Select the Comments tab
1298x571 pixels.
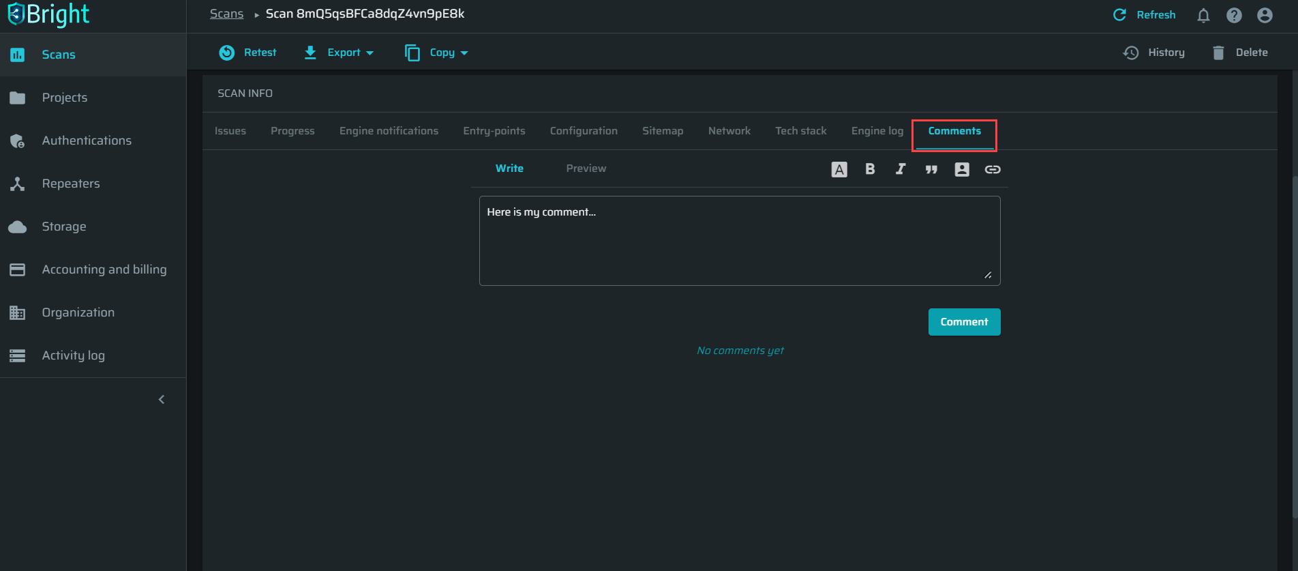point(954,131)
